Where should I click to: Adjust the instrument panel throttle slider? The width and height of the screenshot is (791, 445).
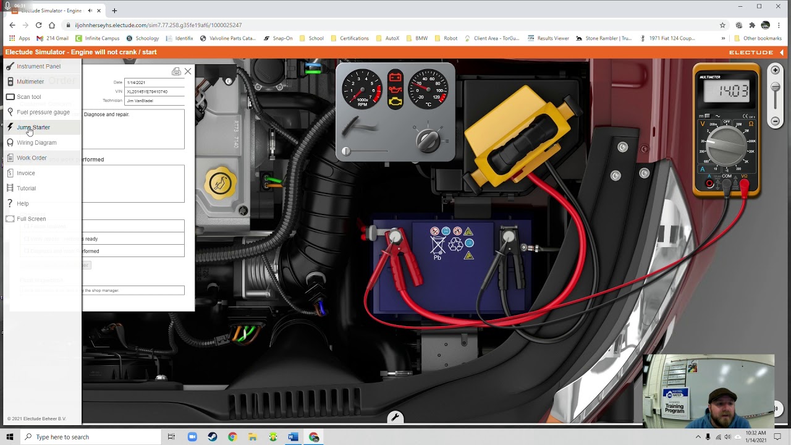tap(346, 151)
